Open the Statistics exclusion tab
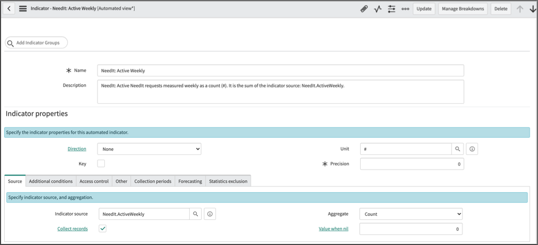The image size is (538, 245). click(x=228, y=181)
